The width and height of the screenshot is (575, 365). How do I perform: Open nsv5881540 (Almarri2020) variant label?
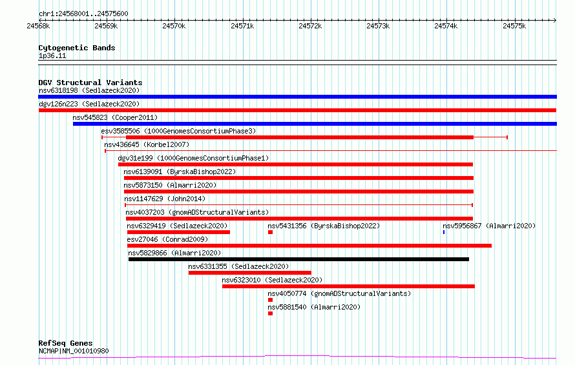[x=314, y=307]
